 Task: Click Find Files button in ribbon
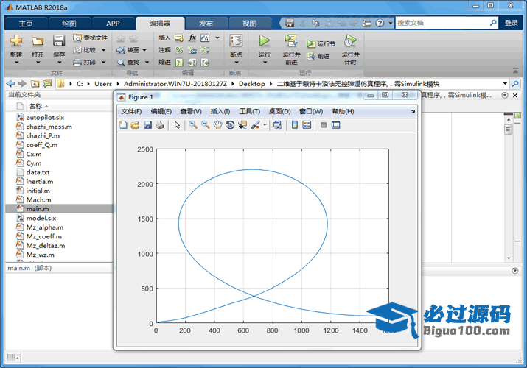pyautogui.click(x=91, y=38)
